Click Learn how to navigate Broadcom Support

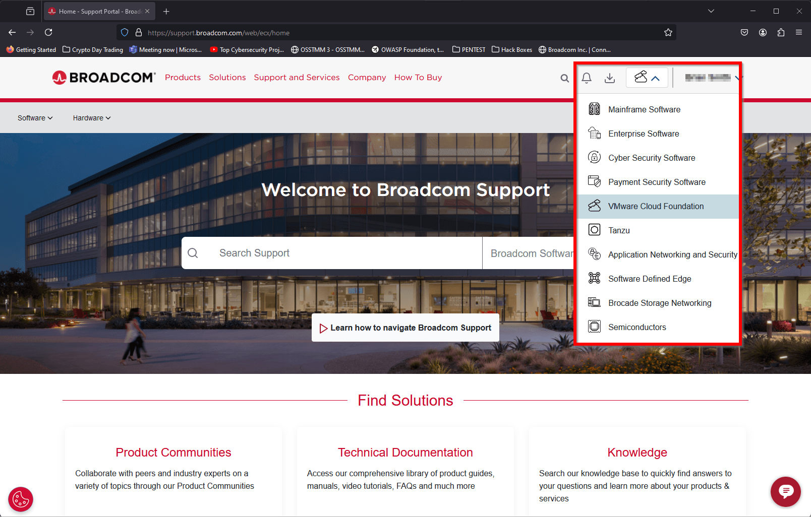pyautogui.click(x=405, y=328)
